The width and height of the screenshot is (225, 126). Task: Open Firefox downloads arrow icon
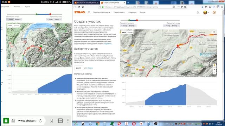click(x=202, y=7)
